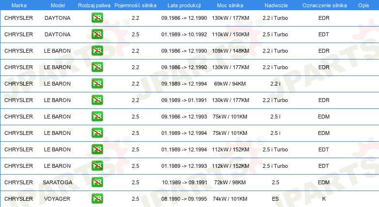The image size is (379, 207).
Task: Click 2.5 i Turbo in the Daytona row
Action: pyautogui.click(x=275, y=34)
